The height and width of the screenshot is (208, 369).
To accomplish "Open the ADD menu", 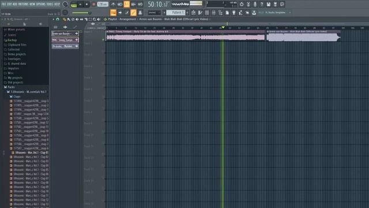I will pos(15,4).
